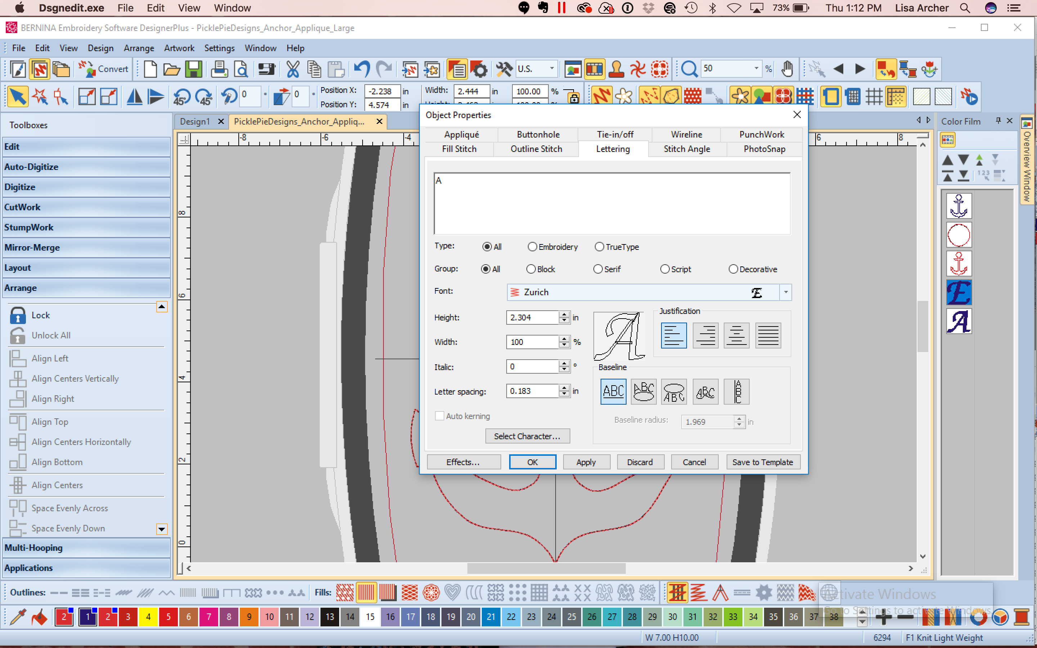The image size is (1037, 648).
Task: Switch to the Fill Stitch tab
Action: [x=459, y=149]
